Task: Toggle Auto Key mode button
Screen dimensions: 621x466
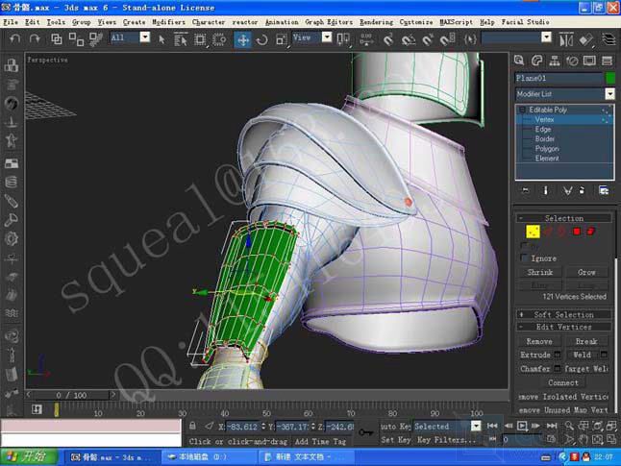Action: [x=396, y=427]
